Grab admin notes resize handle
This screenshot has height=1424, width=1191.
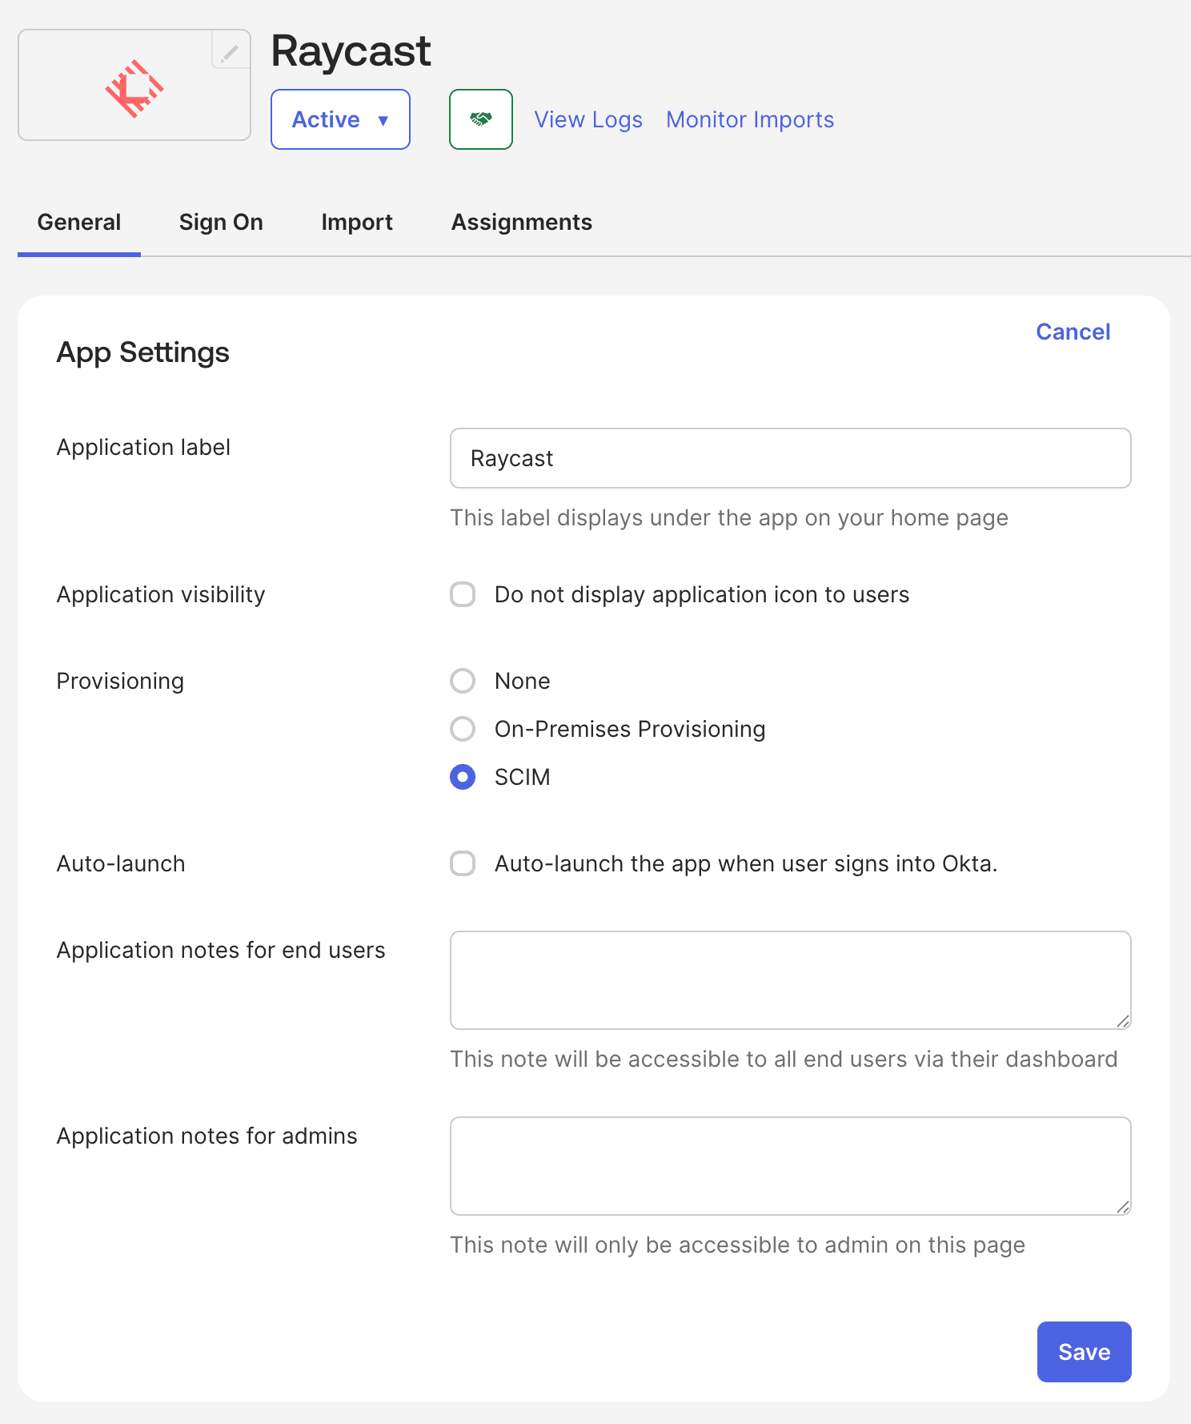(x=1123, y=1207)
